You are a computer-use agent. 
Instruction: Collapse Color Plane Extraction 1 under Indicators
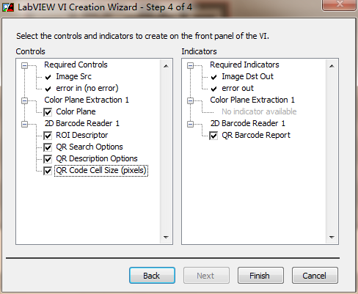190,100
